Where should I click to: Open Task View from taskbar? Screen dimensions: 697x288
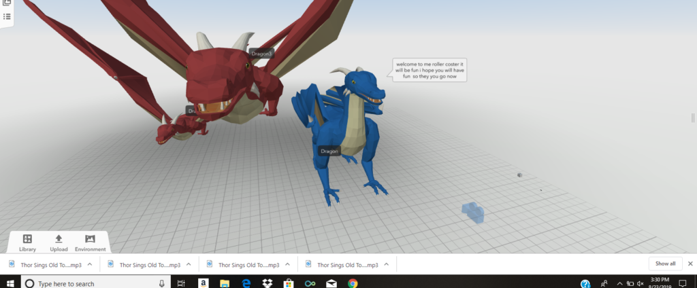181,283
